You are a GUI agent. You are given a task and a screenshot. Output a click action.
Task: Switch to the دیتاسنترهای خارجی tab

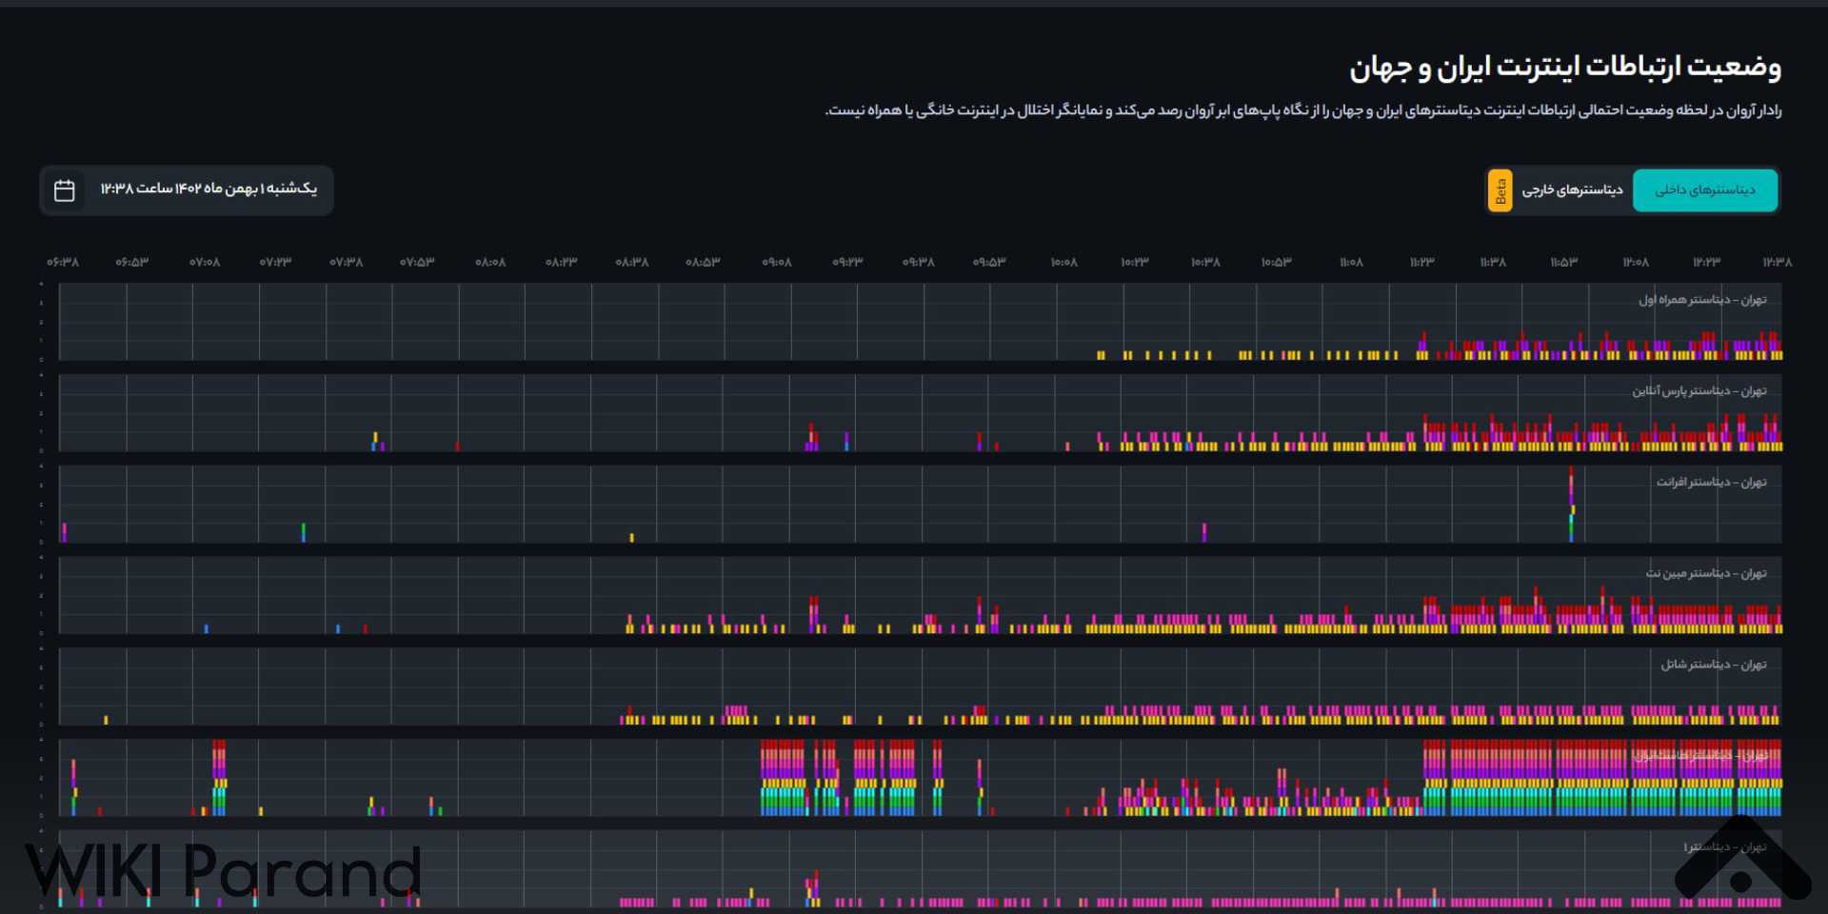tap(1572, 190)
